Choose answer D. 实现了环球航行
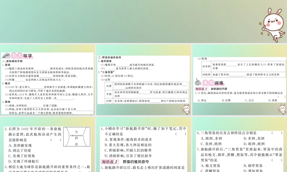The height and width of the screenshot is (172, 287). [24, 161]
